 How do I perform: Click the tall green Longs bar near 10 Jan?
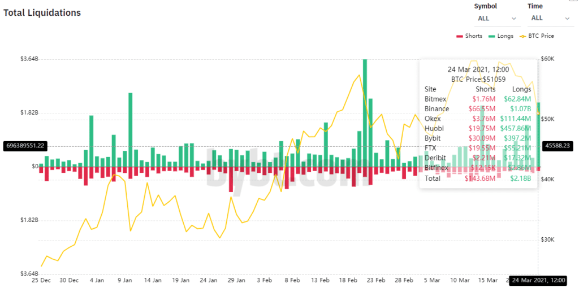click(131, 130)
